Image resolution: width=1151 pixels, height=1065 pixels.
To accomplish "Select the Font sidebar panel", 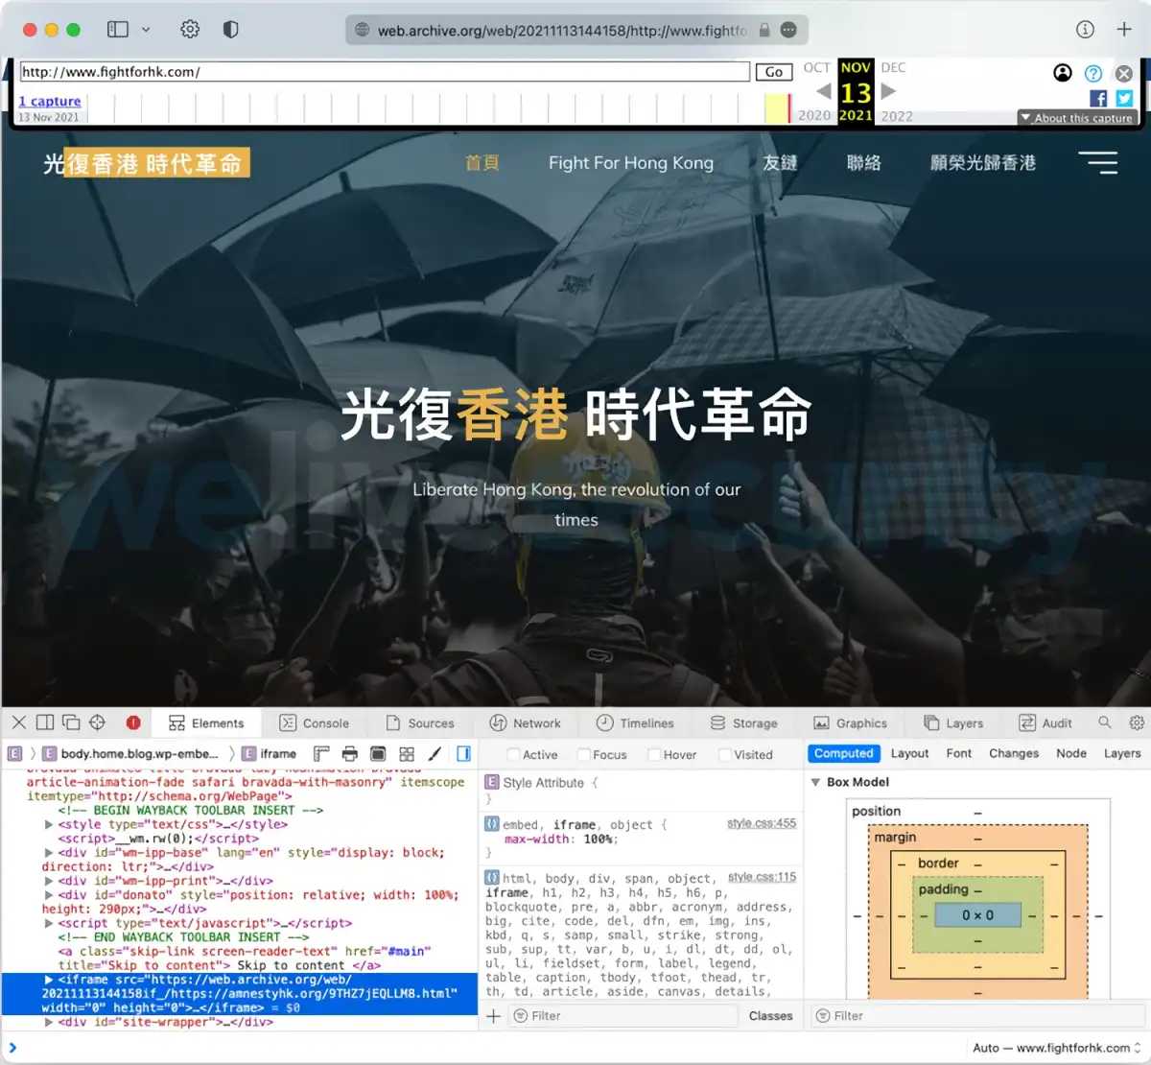I will (x=959, y=753).
